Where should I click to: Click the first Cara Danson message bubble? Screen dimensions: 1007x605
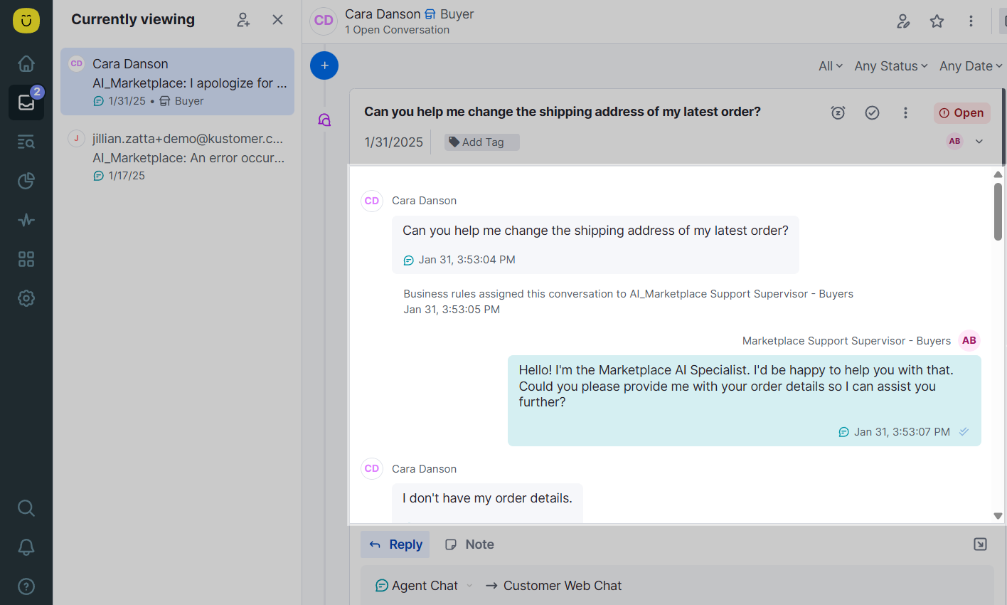click(595, 245)
